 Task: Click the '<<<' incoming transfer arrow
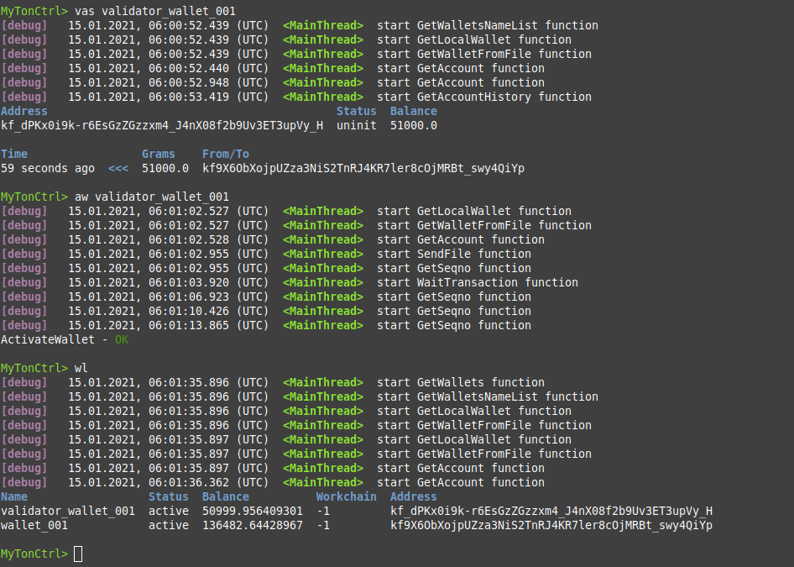pyautogui.click(x=118, y=168)
